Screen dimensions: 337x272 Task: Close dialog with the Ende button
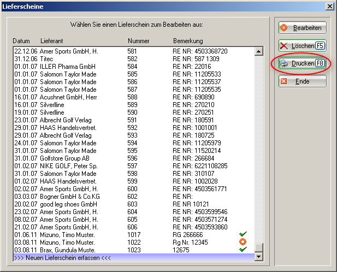pos(302,81)
